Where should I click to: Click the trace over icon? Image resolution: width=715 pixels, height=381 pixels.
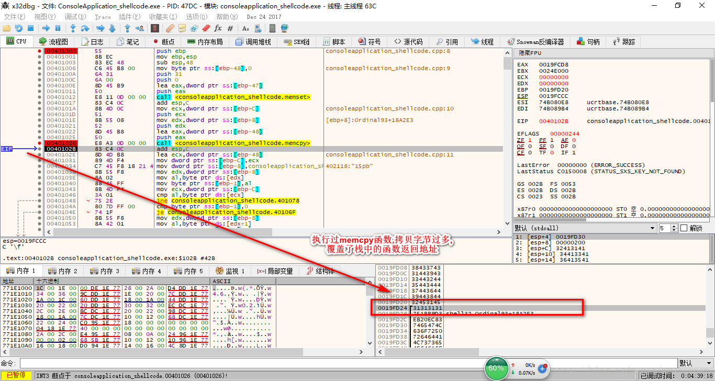(x=112, y=28)
